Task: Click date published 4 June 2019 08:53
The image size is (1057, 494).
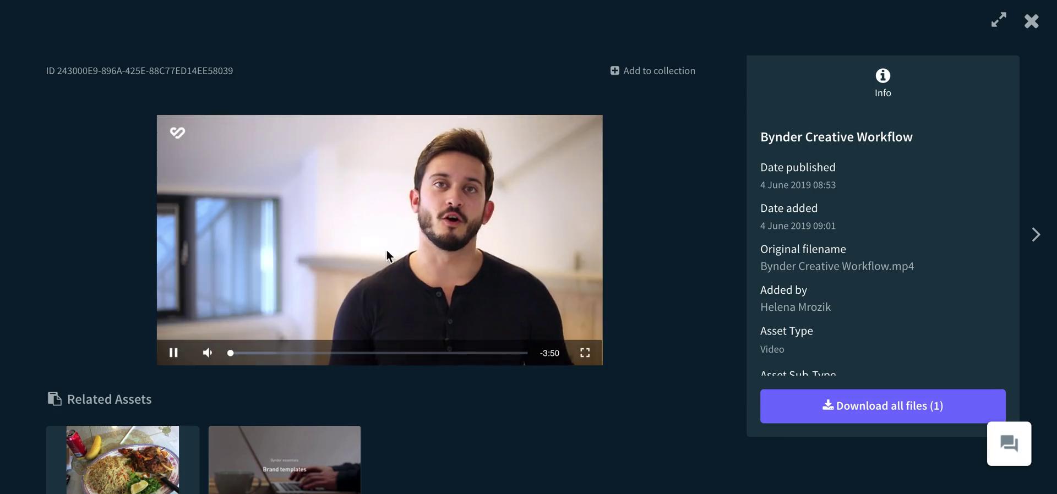Action: (x=798, y=185)
